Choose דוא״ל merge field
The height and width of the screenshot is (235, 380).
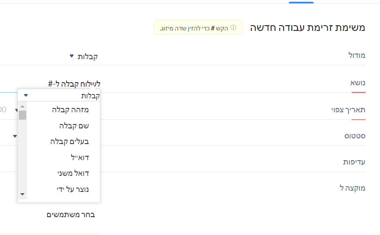pos(80,158)
